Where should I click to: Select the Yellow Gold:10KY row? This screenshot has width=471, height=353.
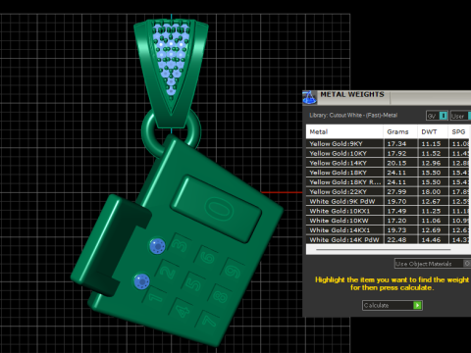[389, 153]
